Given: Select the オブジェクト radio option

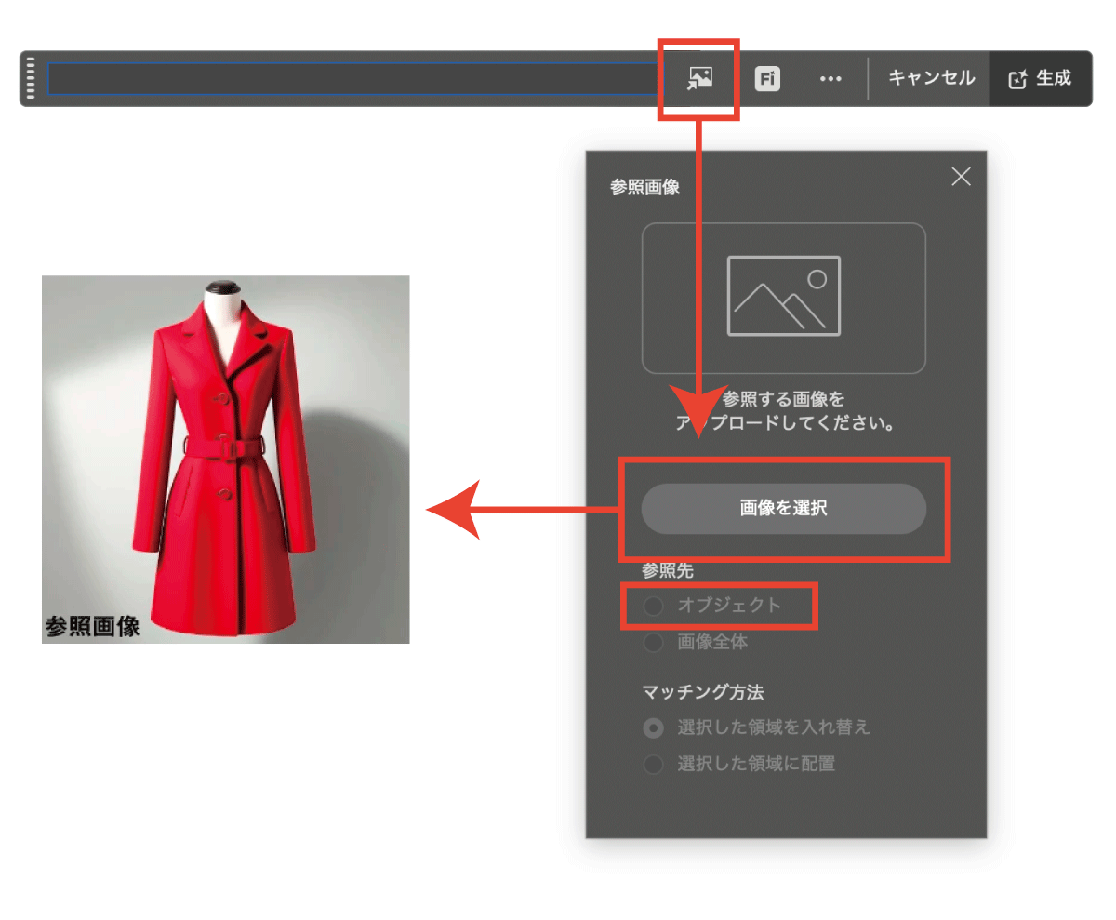Looking at the screenshot, I should [x=654, y=606].
